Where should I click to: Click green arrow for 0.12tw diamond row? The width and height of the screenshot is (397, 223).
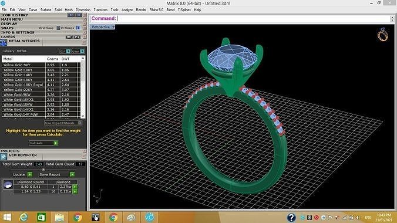pos(75,191)
